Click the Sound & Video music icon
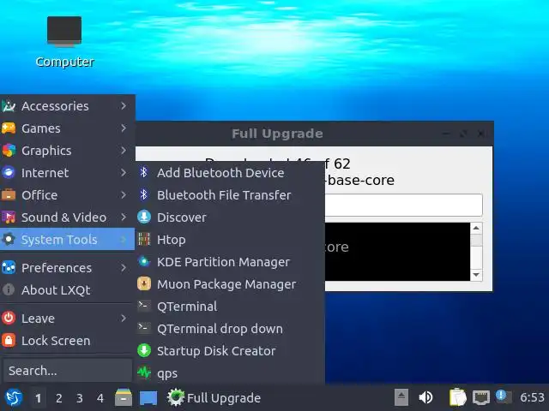 [9, 217]
